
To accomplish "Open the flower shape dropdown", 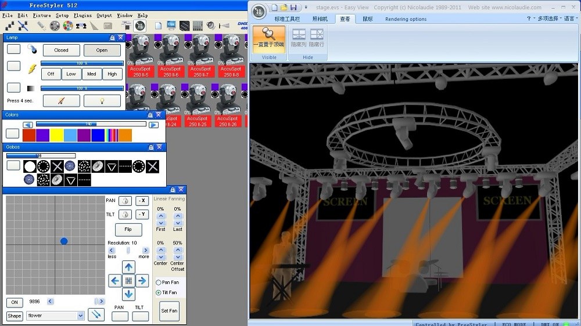I will tap(80, 316).
